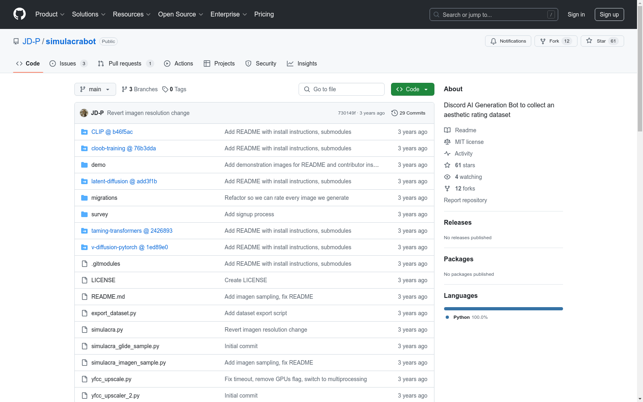View the Insights tab
Viewport: 643px width, 402px height.
[x=302, y=64]
